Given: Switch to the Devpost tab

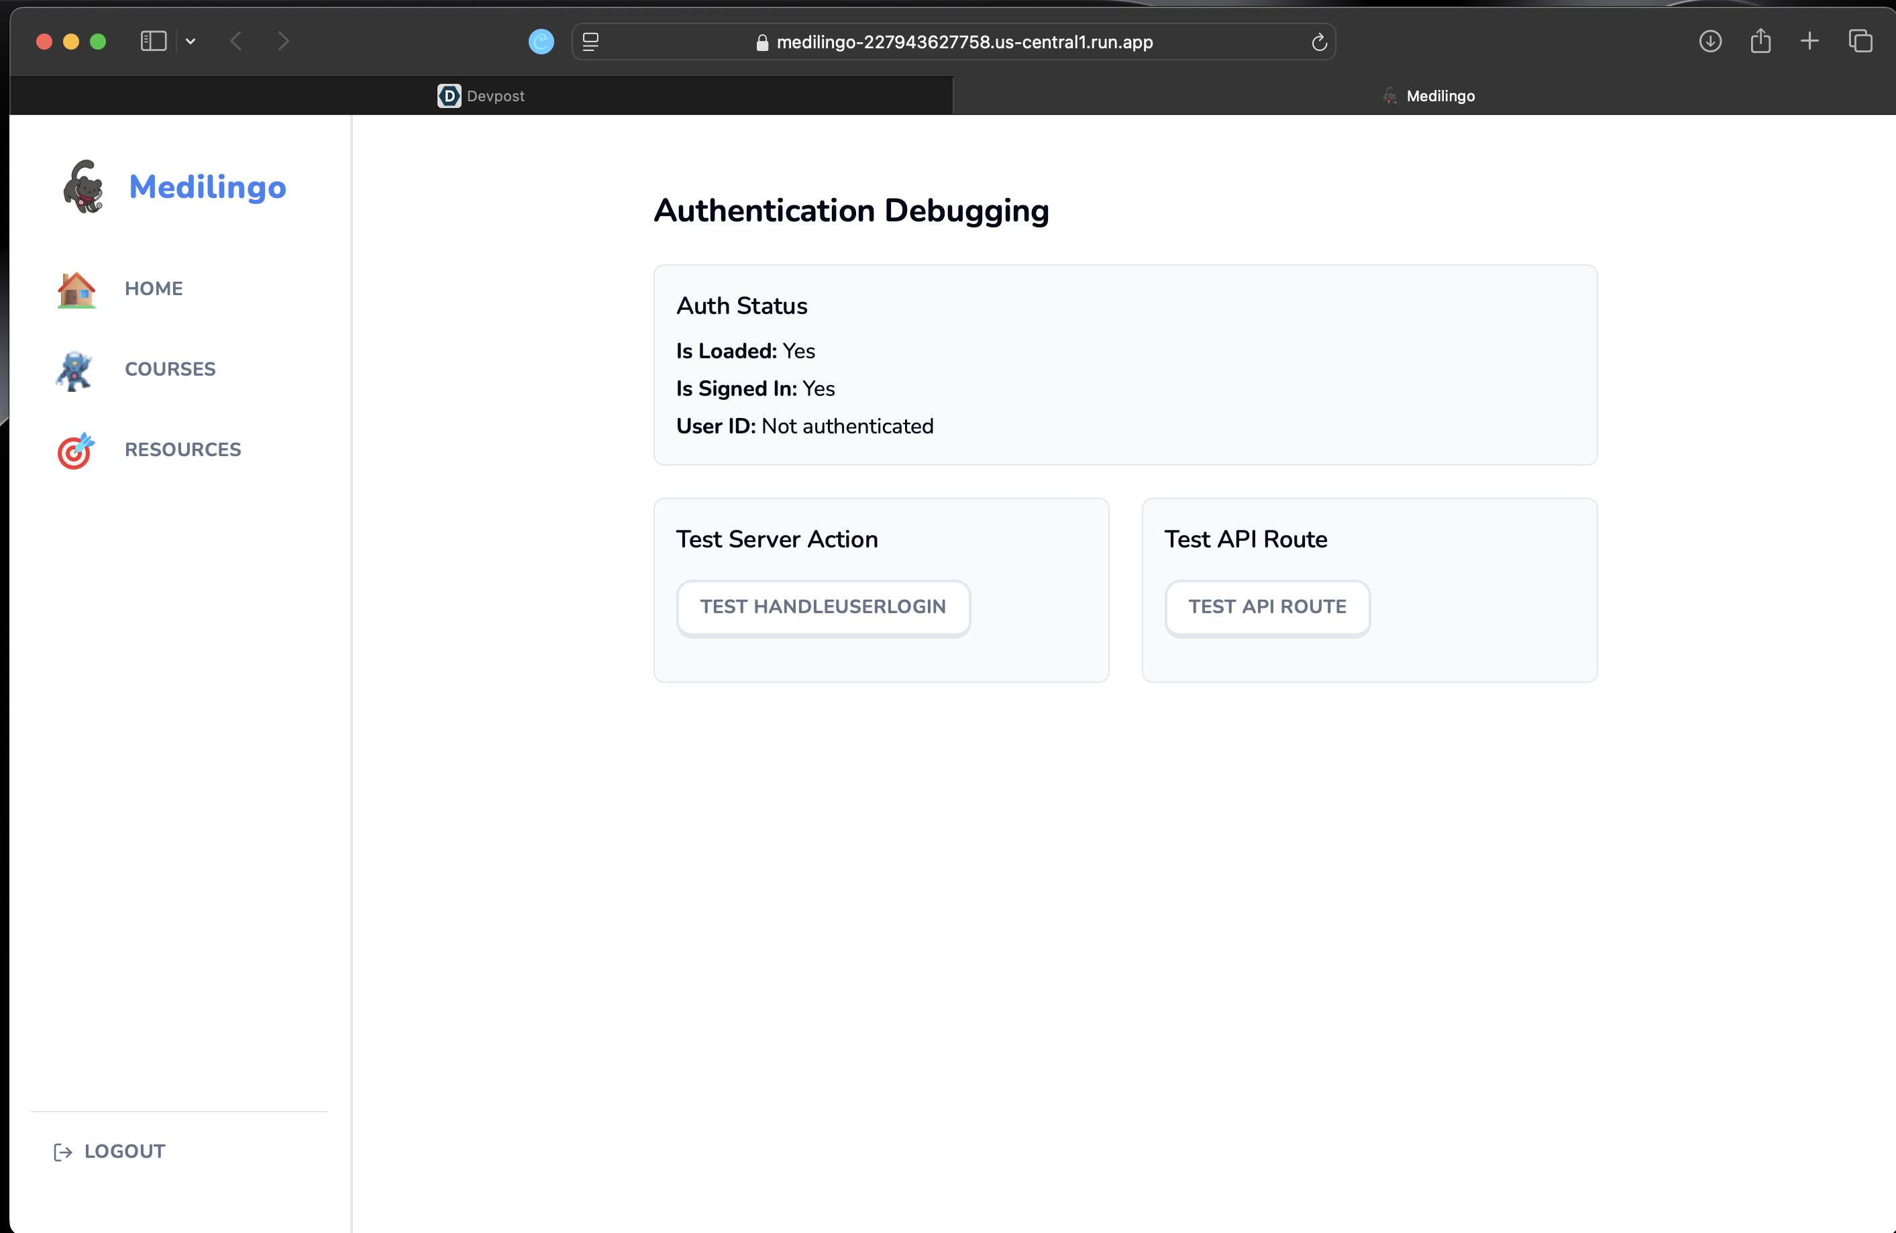Looking at the screenshot, I should pyautogui.click(x=481, y=97).
